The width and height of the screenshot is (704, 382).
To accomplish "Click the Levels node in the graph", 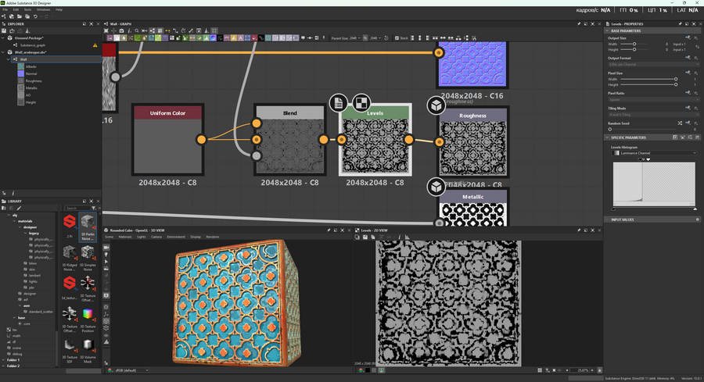I will click(375, 143).
